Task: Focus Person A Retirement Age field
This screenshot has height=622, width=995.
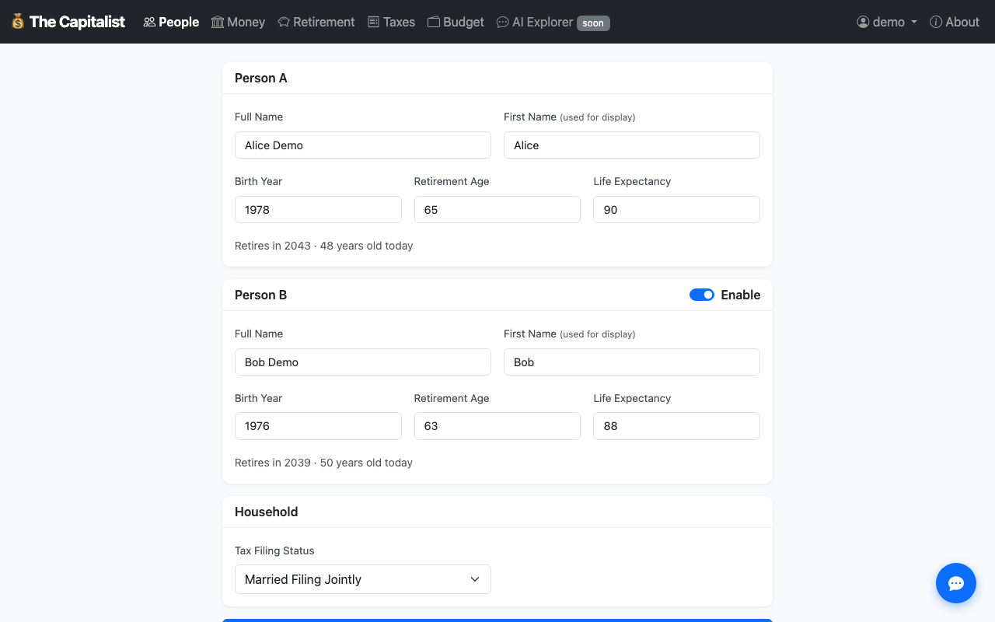Action: click(x=497, y=210)
